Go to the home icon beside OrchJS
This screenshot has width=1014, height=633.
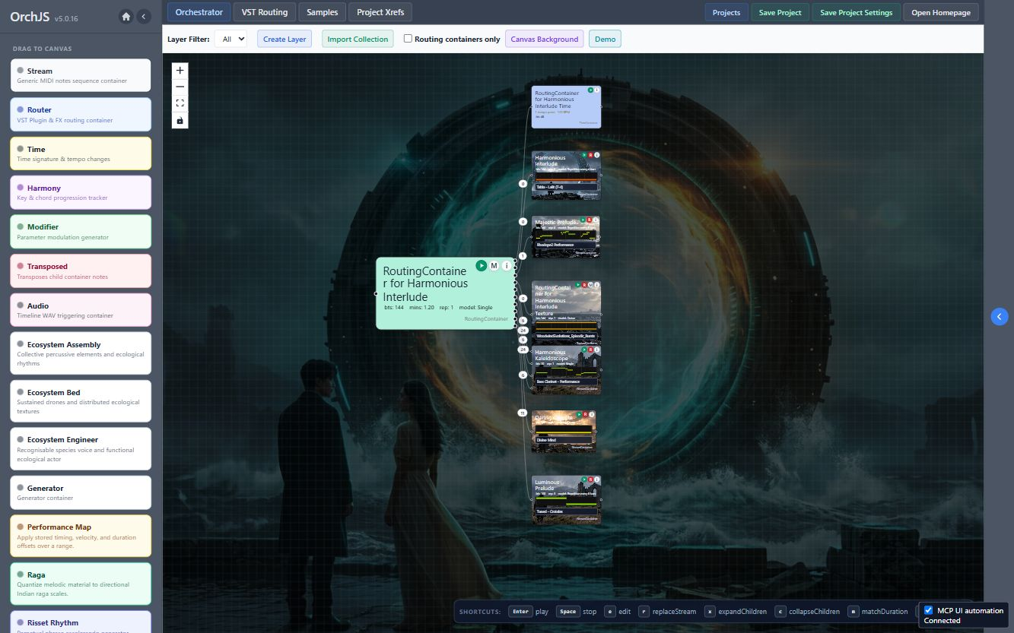click(126, 17)
